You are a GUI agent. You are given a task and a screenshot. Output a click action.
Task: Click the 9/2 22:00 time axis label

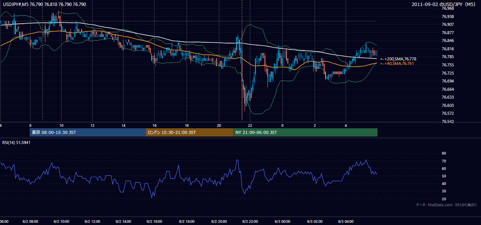(x=250, y=222)
